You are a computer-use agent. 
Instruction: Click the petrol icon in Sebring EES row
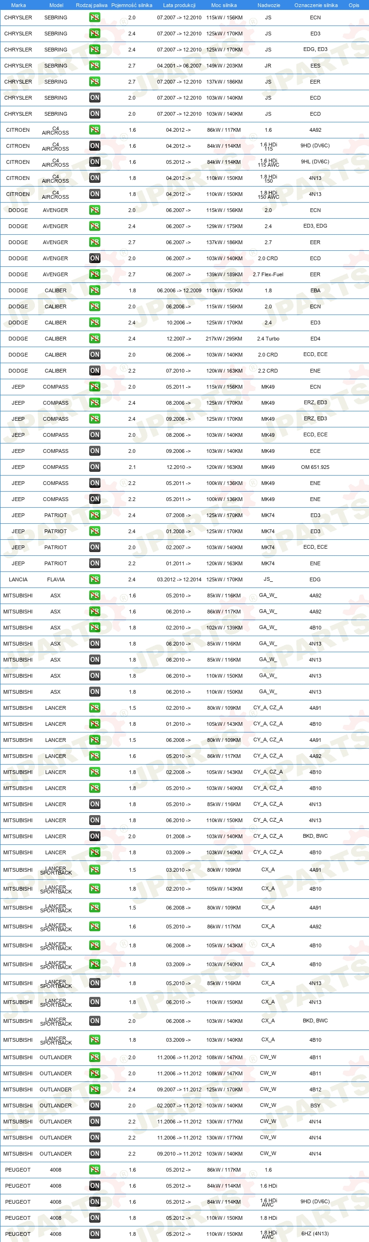(x=94, y=66)
